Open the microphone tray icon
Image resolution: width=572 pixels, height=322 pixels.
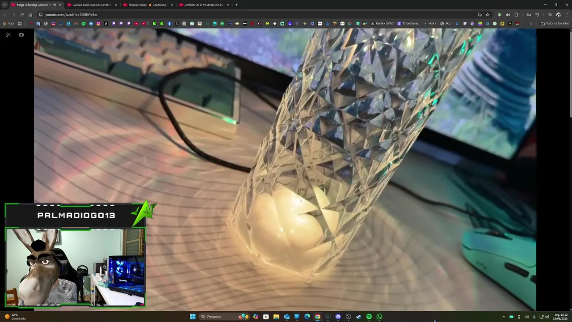(x=534, y=317)
